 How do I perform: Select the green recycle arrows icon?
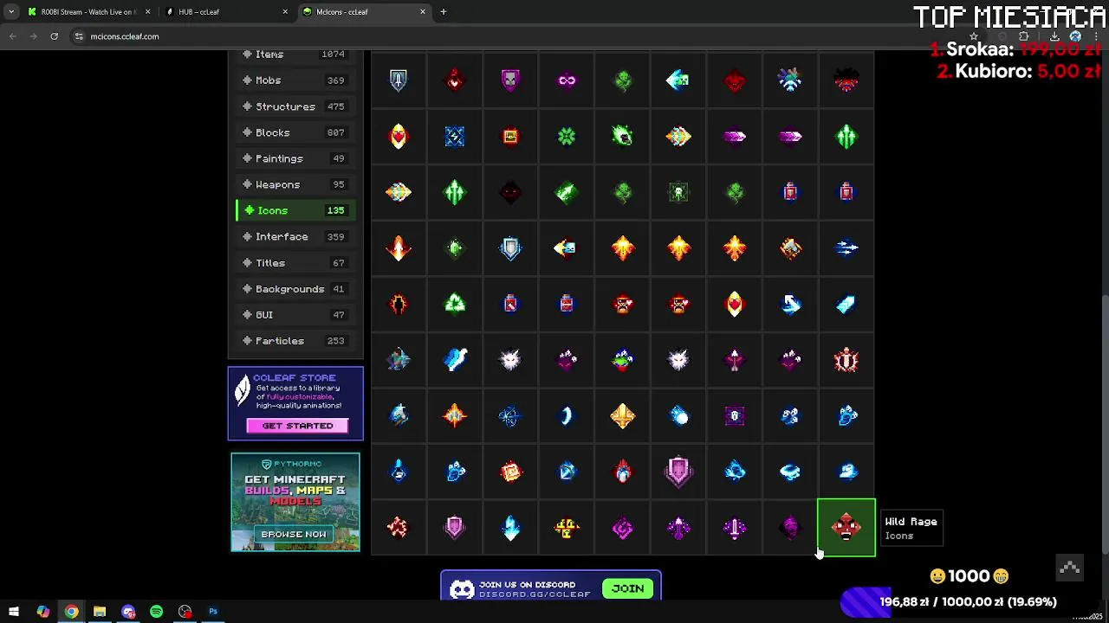click(x=455, y=304)
